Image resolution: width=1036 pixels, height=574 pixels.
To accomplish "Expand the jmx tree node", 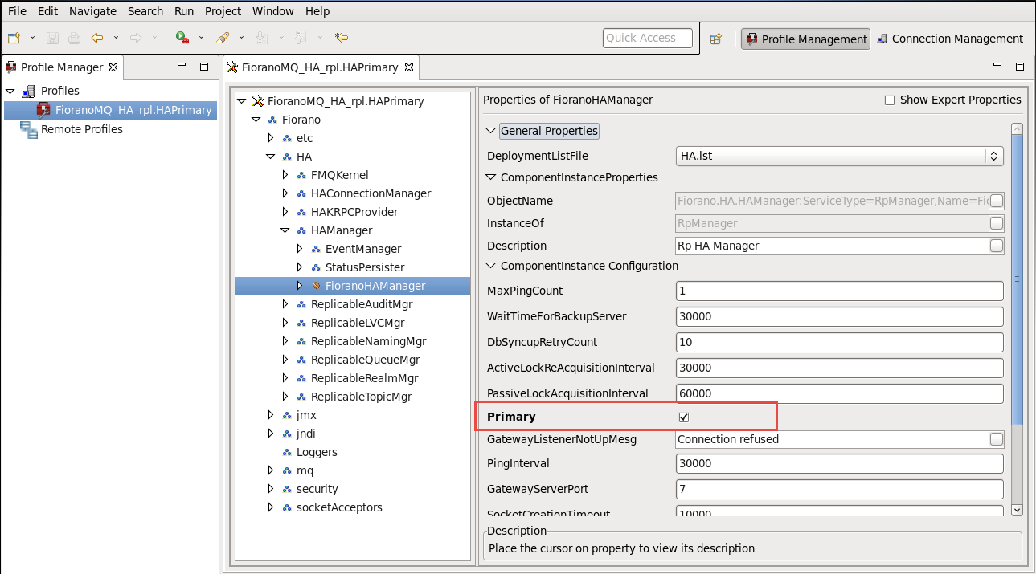I will tap(270, 415).
